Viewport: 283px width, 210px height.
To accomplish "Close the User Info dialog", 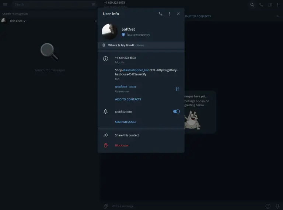I will [x=178, y=14].
